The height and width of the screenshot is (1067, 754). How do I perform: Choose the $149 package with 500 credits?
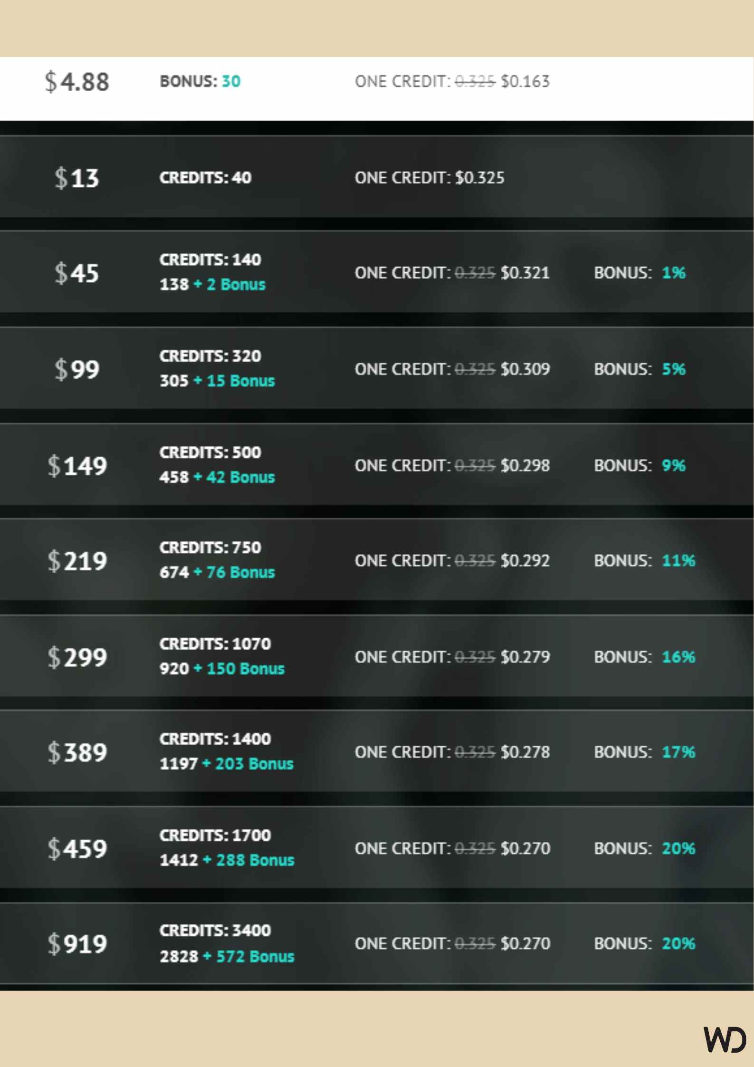[x=377, y=465]
